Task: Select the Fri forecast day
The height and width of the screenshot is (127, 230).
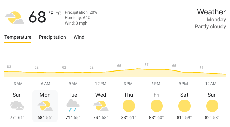Action: pyautogui.click(x=157, y=106)
